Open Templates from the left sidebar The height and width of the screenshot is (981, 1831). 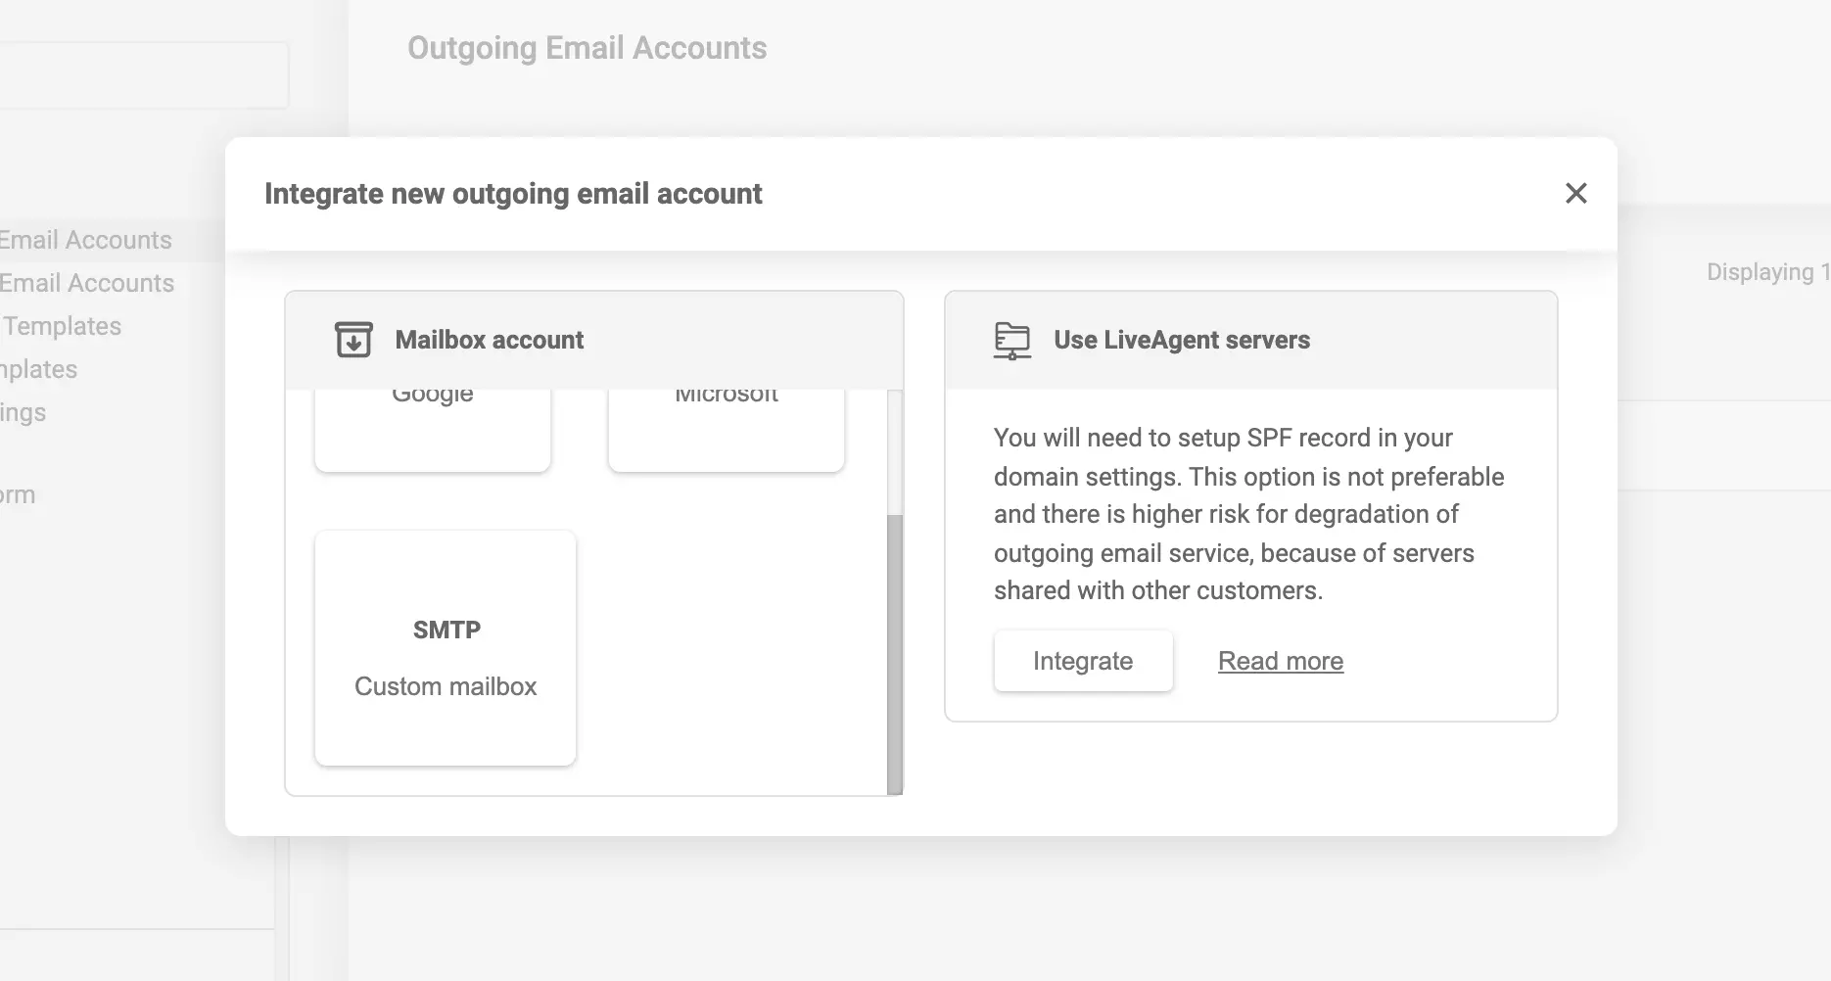click(x=61, y=326)
